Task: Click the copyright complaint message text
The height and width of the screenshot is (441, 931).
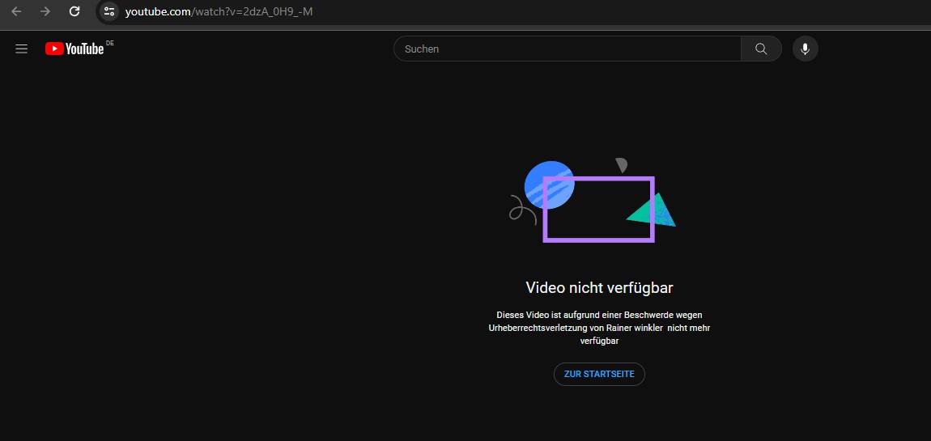Action: pyautogui.click(x=599, y=328)
